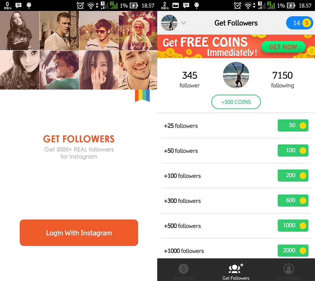Buy +25 followers for 50 coins

click(x=293, y=125)
